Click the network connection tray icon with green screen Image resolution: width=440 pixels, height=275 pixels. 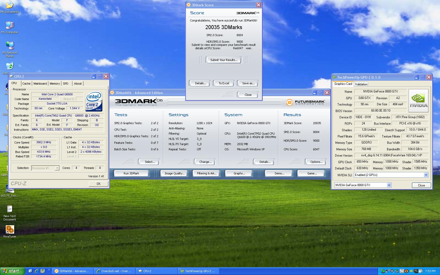383,271
